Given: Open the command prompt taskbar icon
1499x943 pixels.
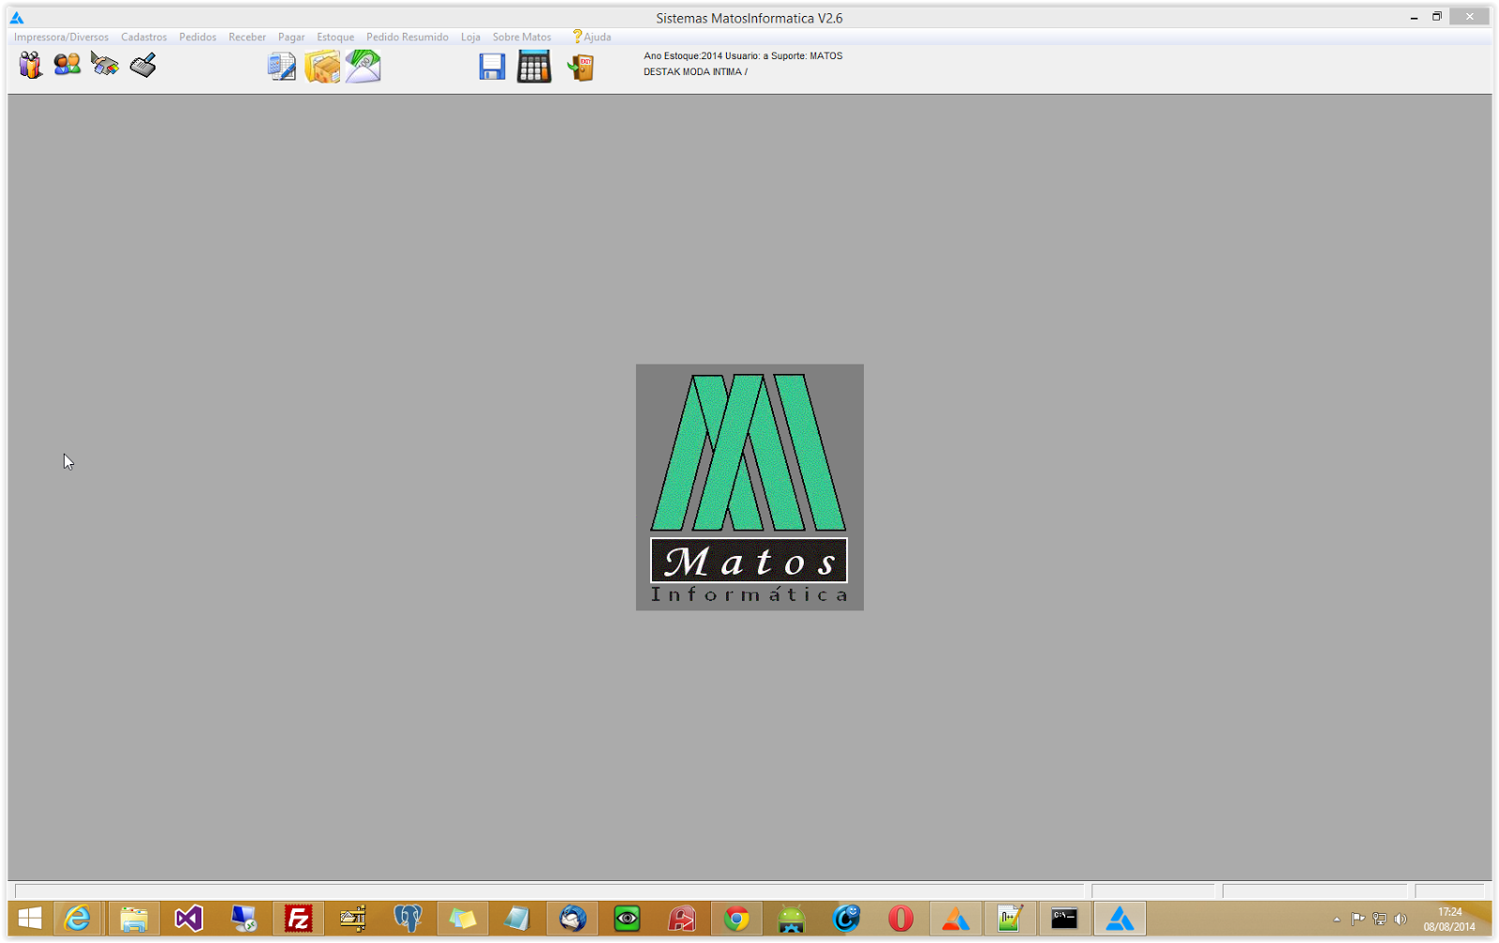Looking at the screenshot, I should [1064, 919].
